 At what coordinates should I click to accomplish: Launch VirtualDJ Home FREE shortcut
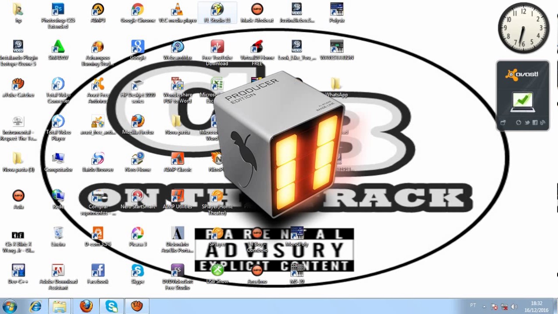pyautogui.click(x=257, y=52)
